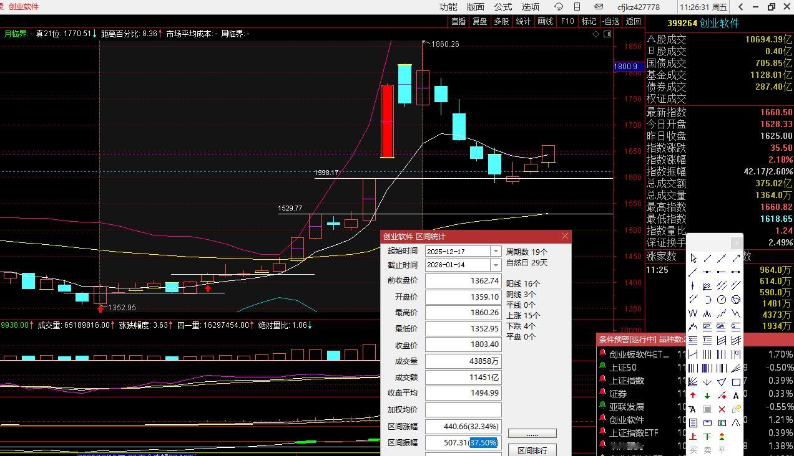794x456 pixels.
Task: Click the diamond icon at chart top-right
Action: click(595, 34)
